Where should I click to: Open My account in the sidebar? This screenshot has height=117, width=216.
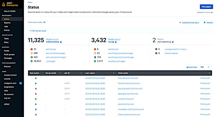(9, 94)
